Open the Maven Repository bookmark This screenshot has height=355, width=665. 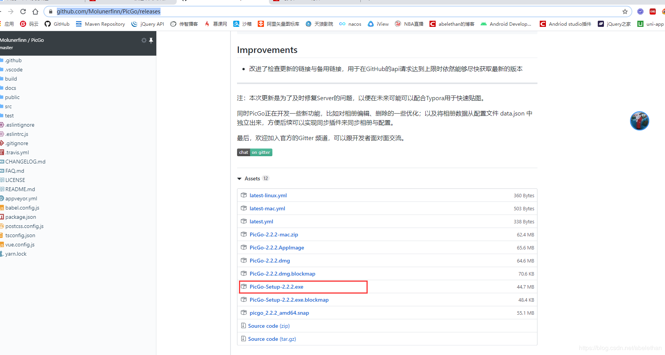coord(100,24)
